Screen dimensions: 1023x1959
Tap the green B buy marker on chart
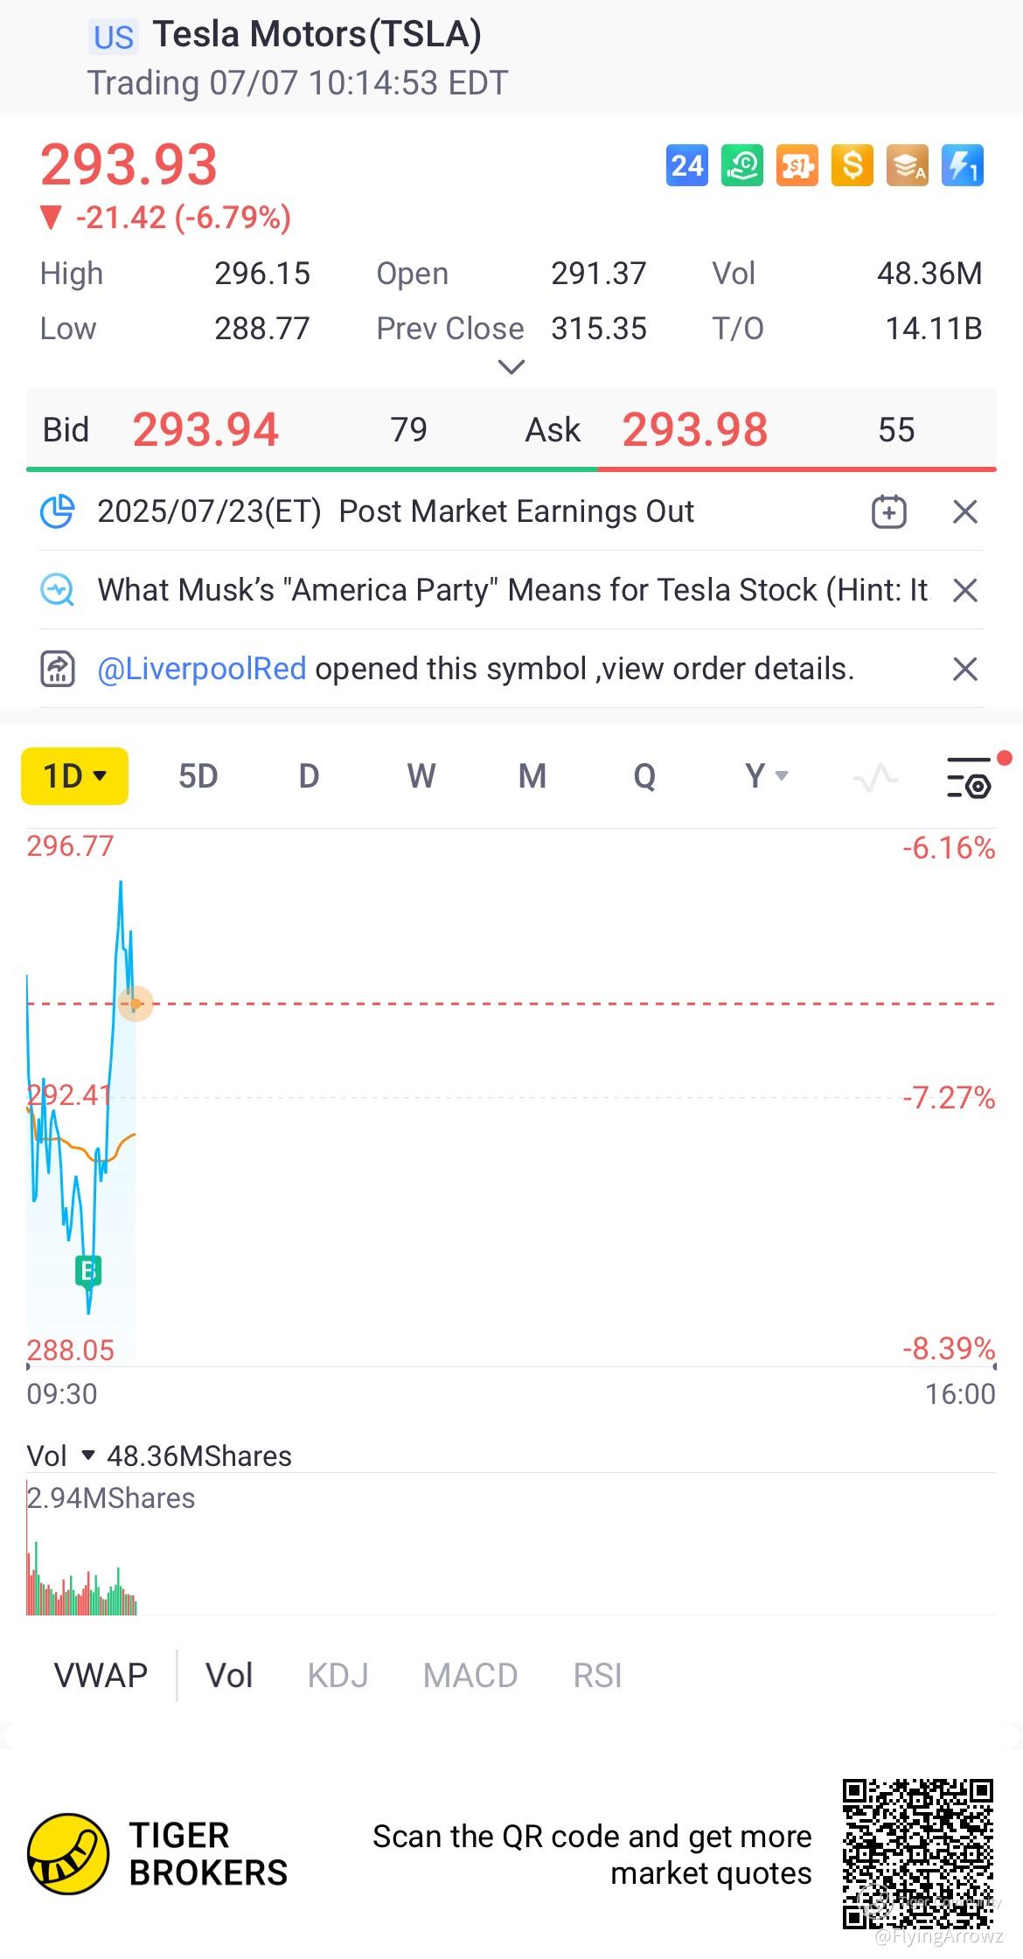[x=87, y=1270]
